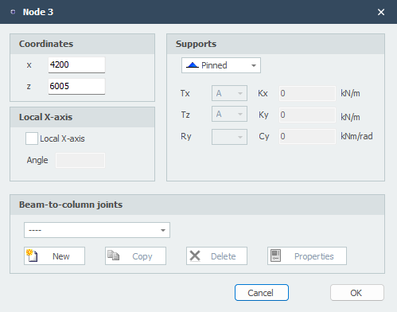
Task: Open the Tx restraint dropdown
Action: tap(229, 93)
